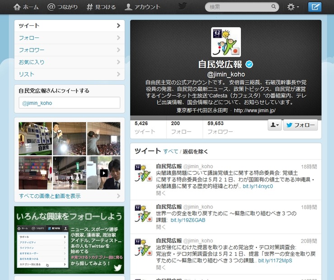The height and width of the screenshot is (280, 334).
Task: Click the 59,653 フォロワー count
Action: [220, 128]
